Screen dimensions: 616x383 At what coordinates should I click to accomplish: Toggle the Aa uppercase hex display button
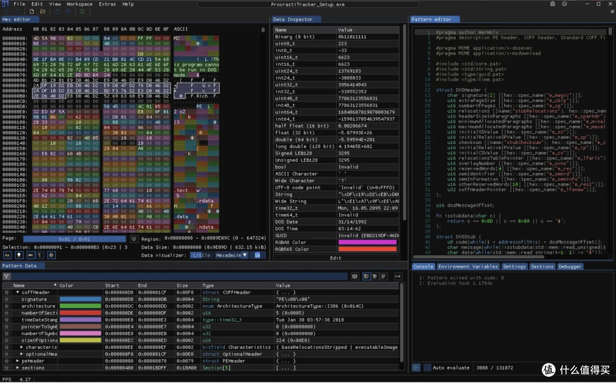7,255
